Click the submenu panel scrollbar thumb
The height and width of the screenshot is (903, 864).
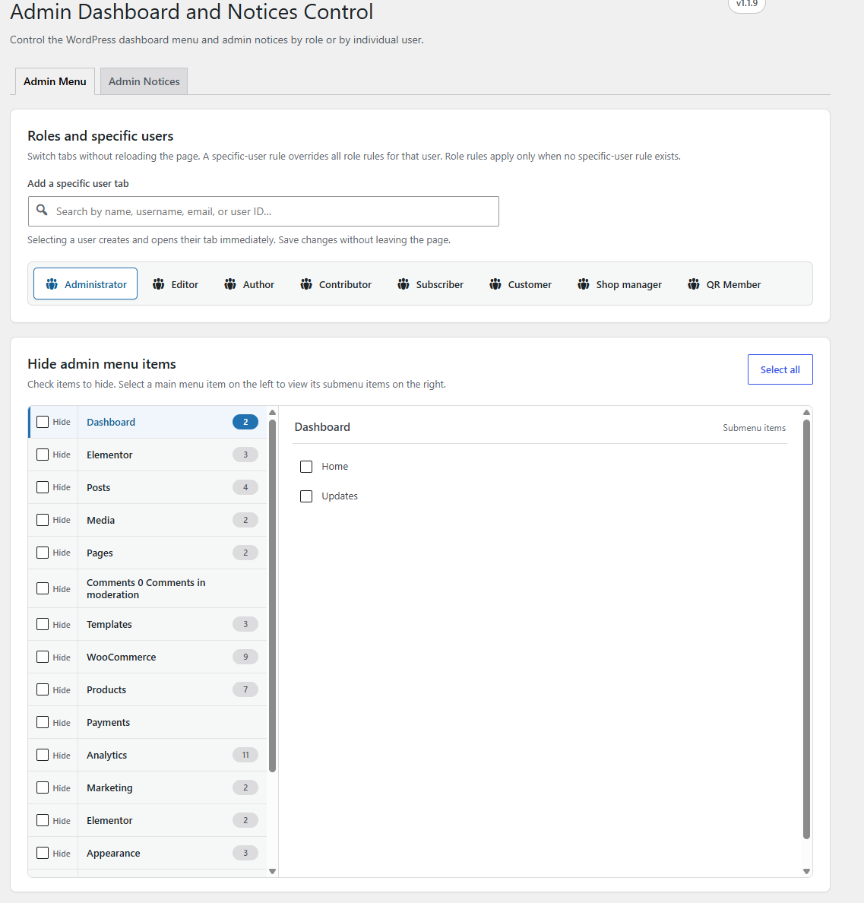pos(806,629)
